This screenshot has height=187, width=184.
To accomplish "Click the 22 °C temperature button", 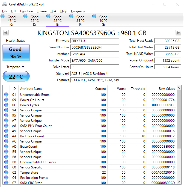I will [16, 76].
